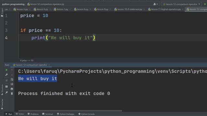The width and height of the screenshot is (207, 116).
Task: Click the highlighted 'We will buy it' output
Action: [x=38, y=79]
